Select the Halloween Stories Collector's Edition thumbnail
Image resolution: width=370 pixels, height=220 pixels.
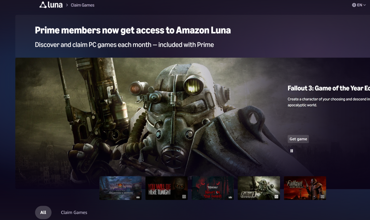pos(120,188)
